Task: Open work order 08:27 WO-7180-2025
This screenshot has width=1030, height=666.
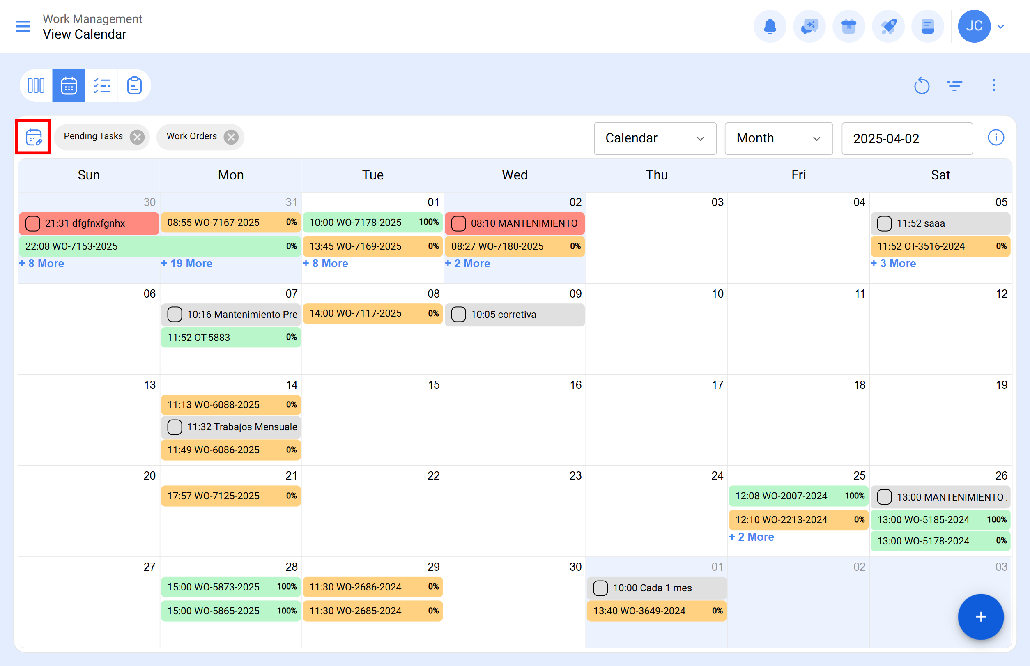Action: tap(515, 246)
